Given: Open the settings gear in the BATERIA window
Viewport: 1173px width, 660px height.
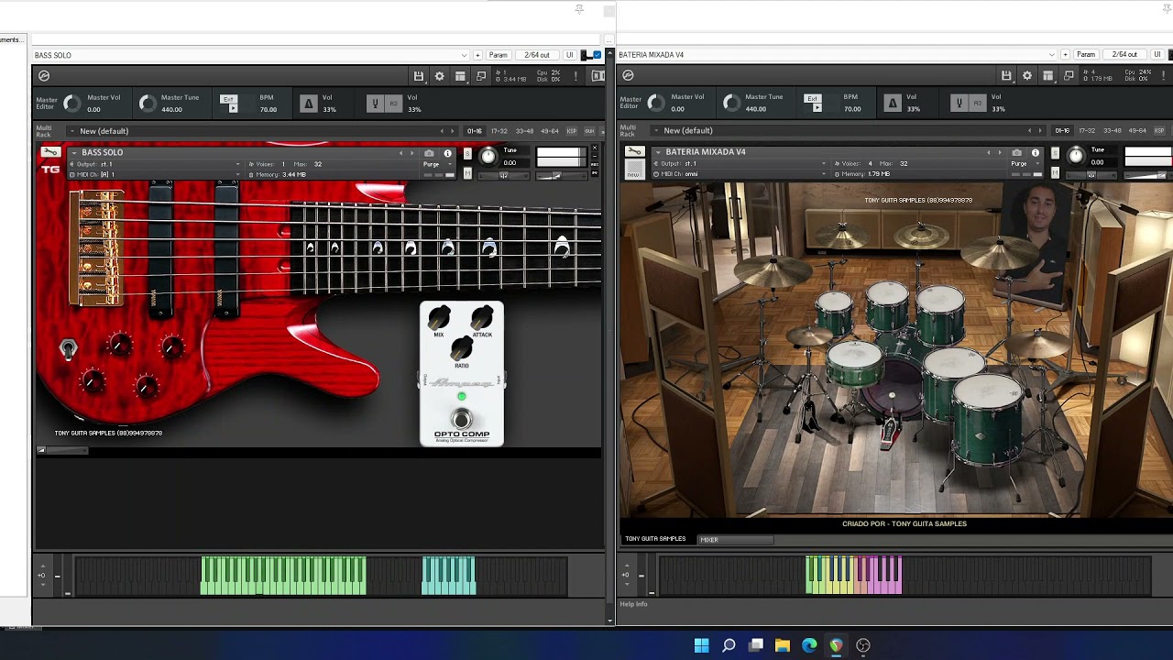Looking at the screenshot, I should click(x=1026, y=75).
